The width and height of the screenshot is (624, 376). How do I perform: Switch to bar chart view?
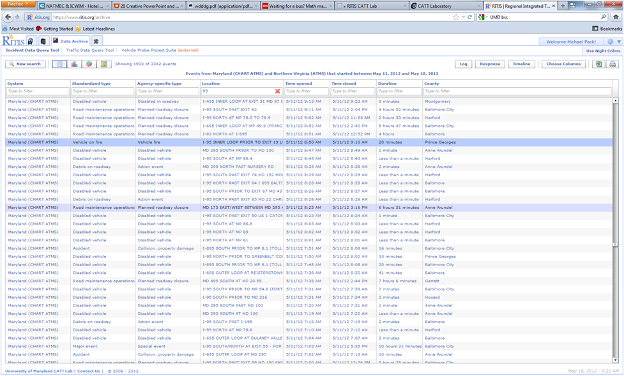point(74,64)
